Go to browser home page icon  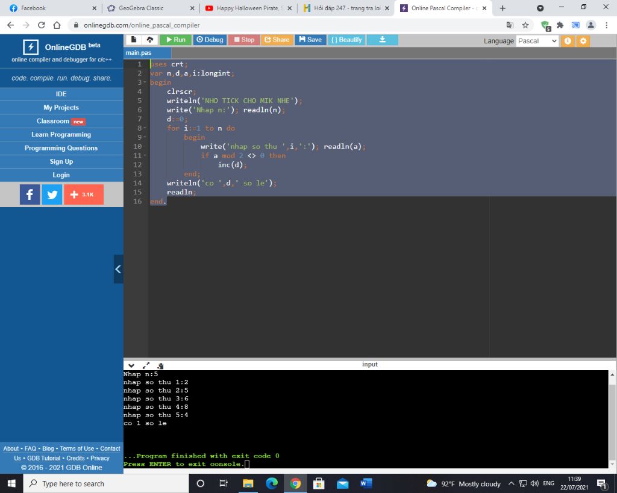tap(57, 25)
